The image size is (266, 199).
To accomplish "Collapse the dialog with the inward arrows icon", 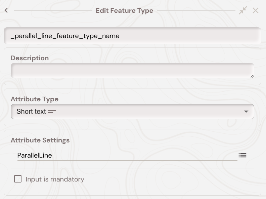I will tap(243, 10).
